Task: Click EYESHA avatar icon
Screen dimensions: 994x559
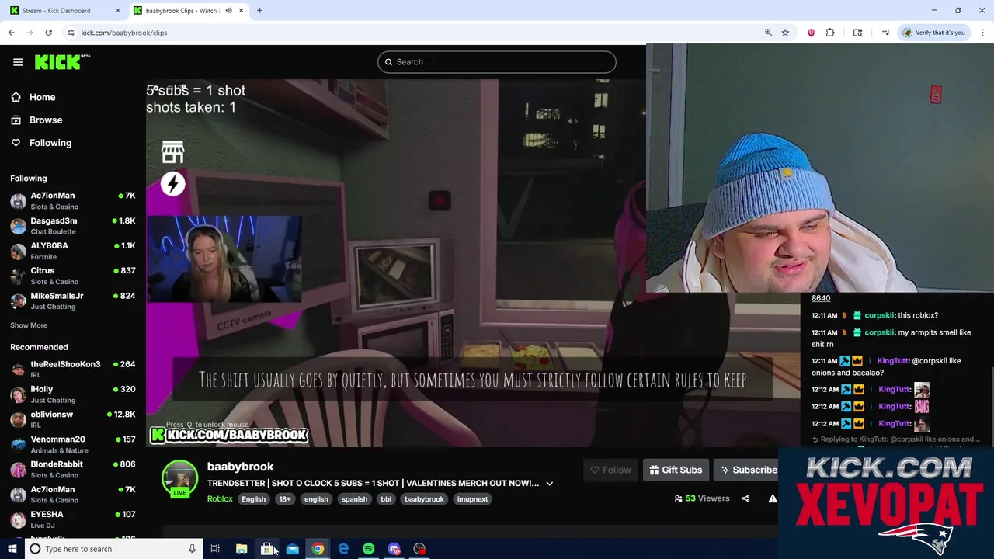Action: tap(18, 519)
